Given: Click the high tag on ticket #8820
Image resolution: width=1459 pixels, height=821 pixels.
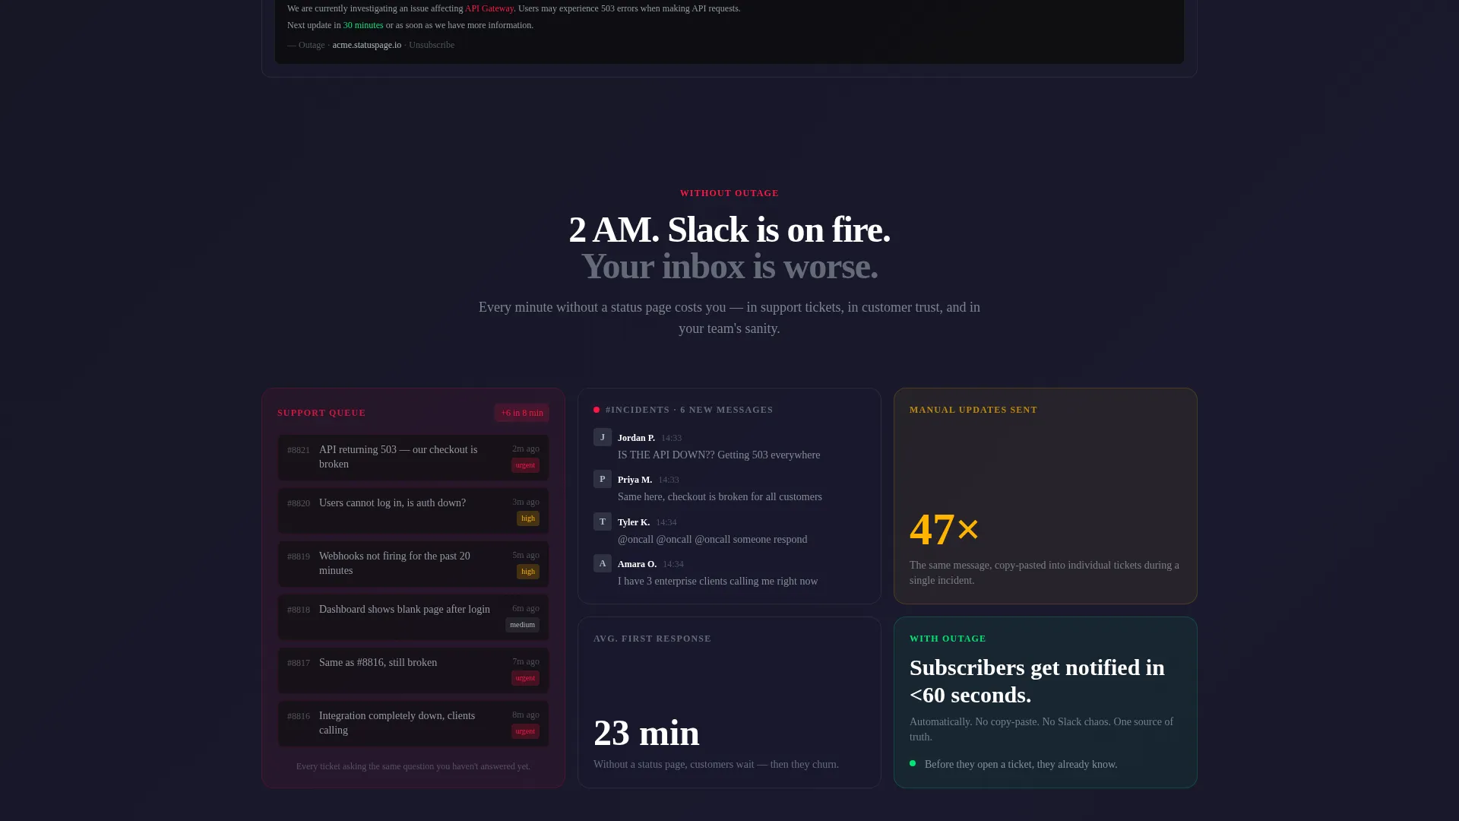Looking at the screenshot, I should (528, 518).
